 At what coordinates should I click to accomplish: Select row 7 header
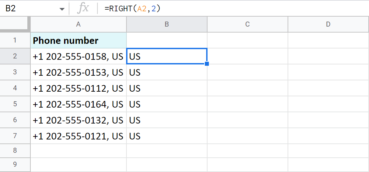click(x=15, y=136)
